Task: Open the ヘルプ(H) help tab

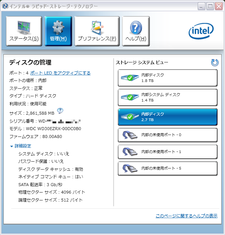Action: (x=136, y=31)
